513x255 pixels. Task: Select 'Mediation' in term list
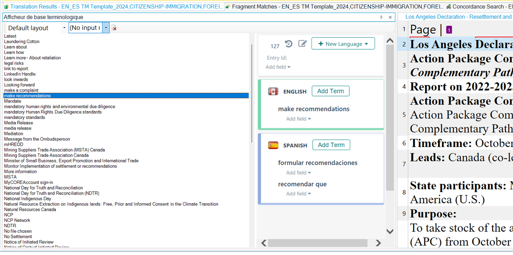14,133
